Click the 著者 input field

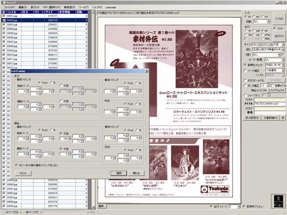[x=269, y=113]
